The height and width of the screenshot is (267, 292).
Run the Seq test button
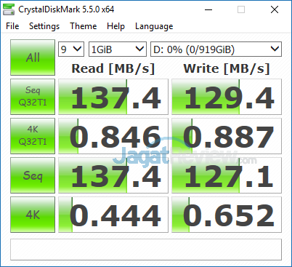click(33, 175)
